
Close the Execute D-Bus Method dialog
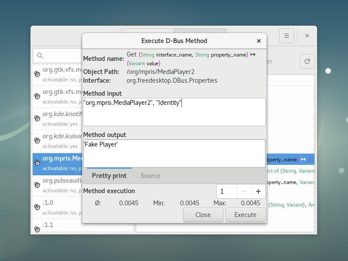pyautogui.click(x=259, y=41)
